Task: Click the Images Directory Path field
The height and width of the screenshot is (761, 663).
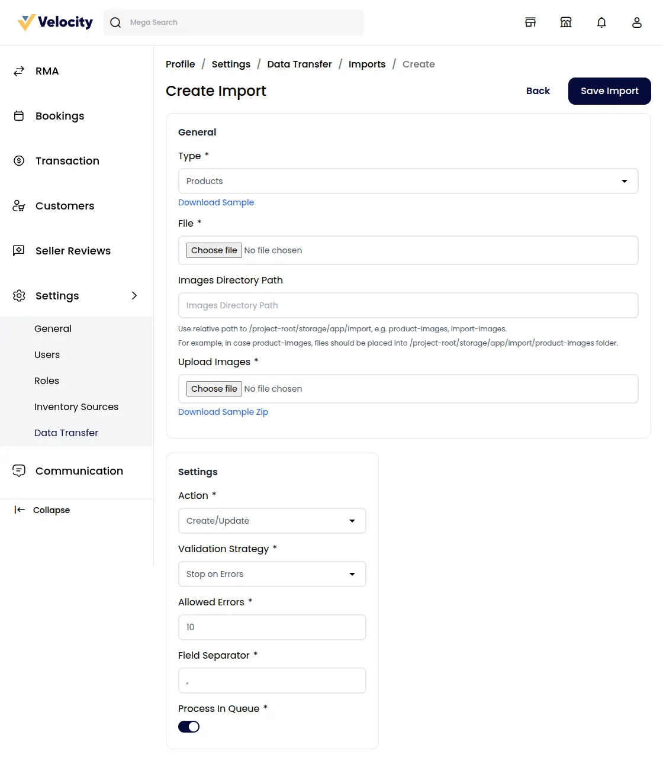Action: (x=408, y=305)
